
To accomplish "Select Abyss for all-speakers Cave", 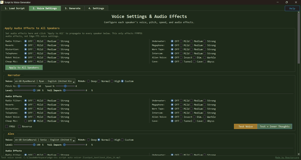I will [209, 62].
